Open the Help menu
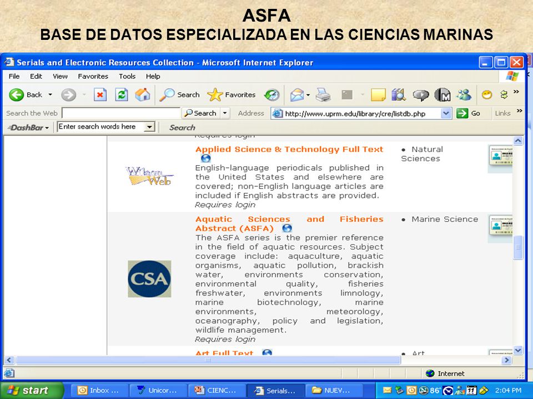 153,76
